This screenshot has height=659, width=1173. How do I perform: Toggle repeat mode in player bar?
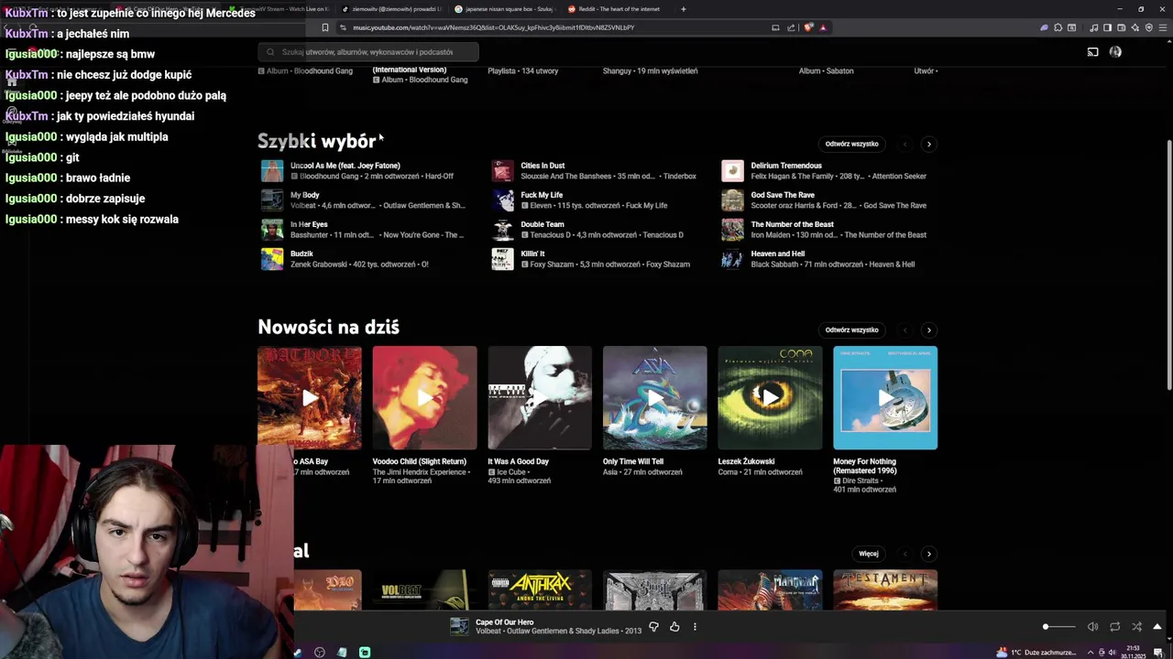[x=1114, y=627]
